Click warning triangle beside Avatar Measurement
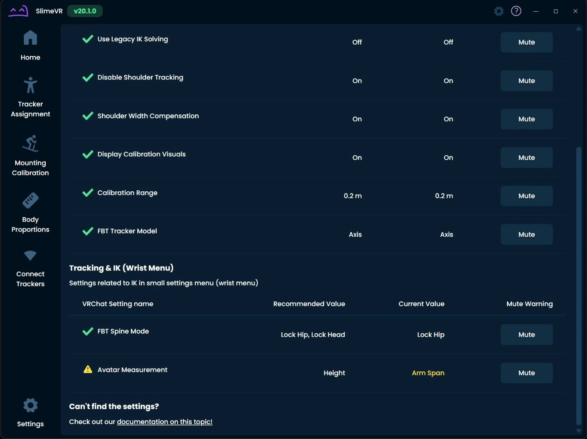This screenshot has width=587, height=439. pos(88,370)
